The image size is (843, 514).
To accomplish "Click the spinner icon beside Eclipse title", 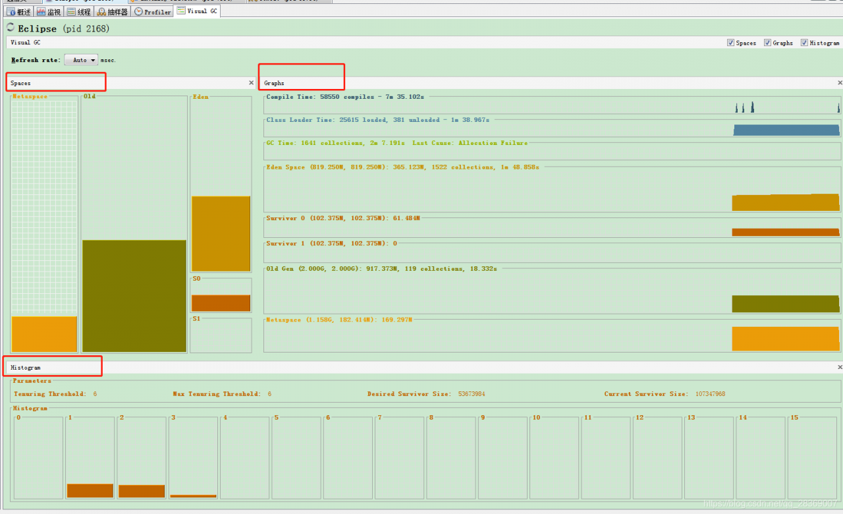I will pos(11,28).
